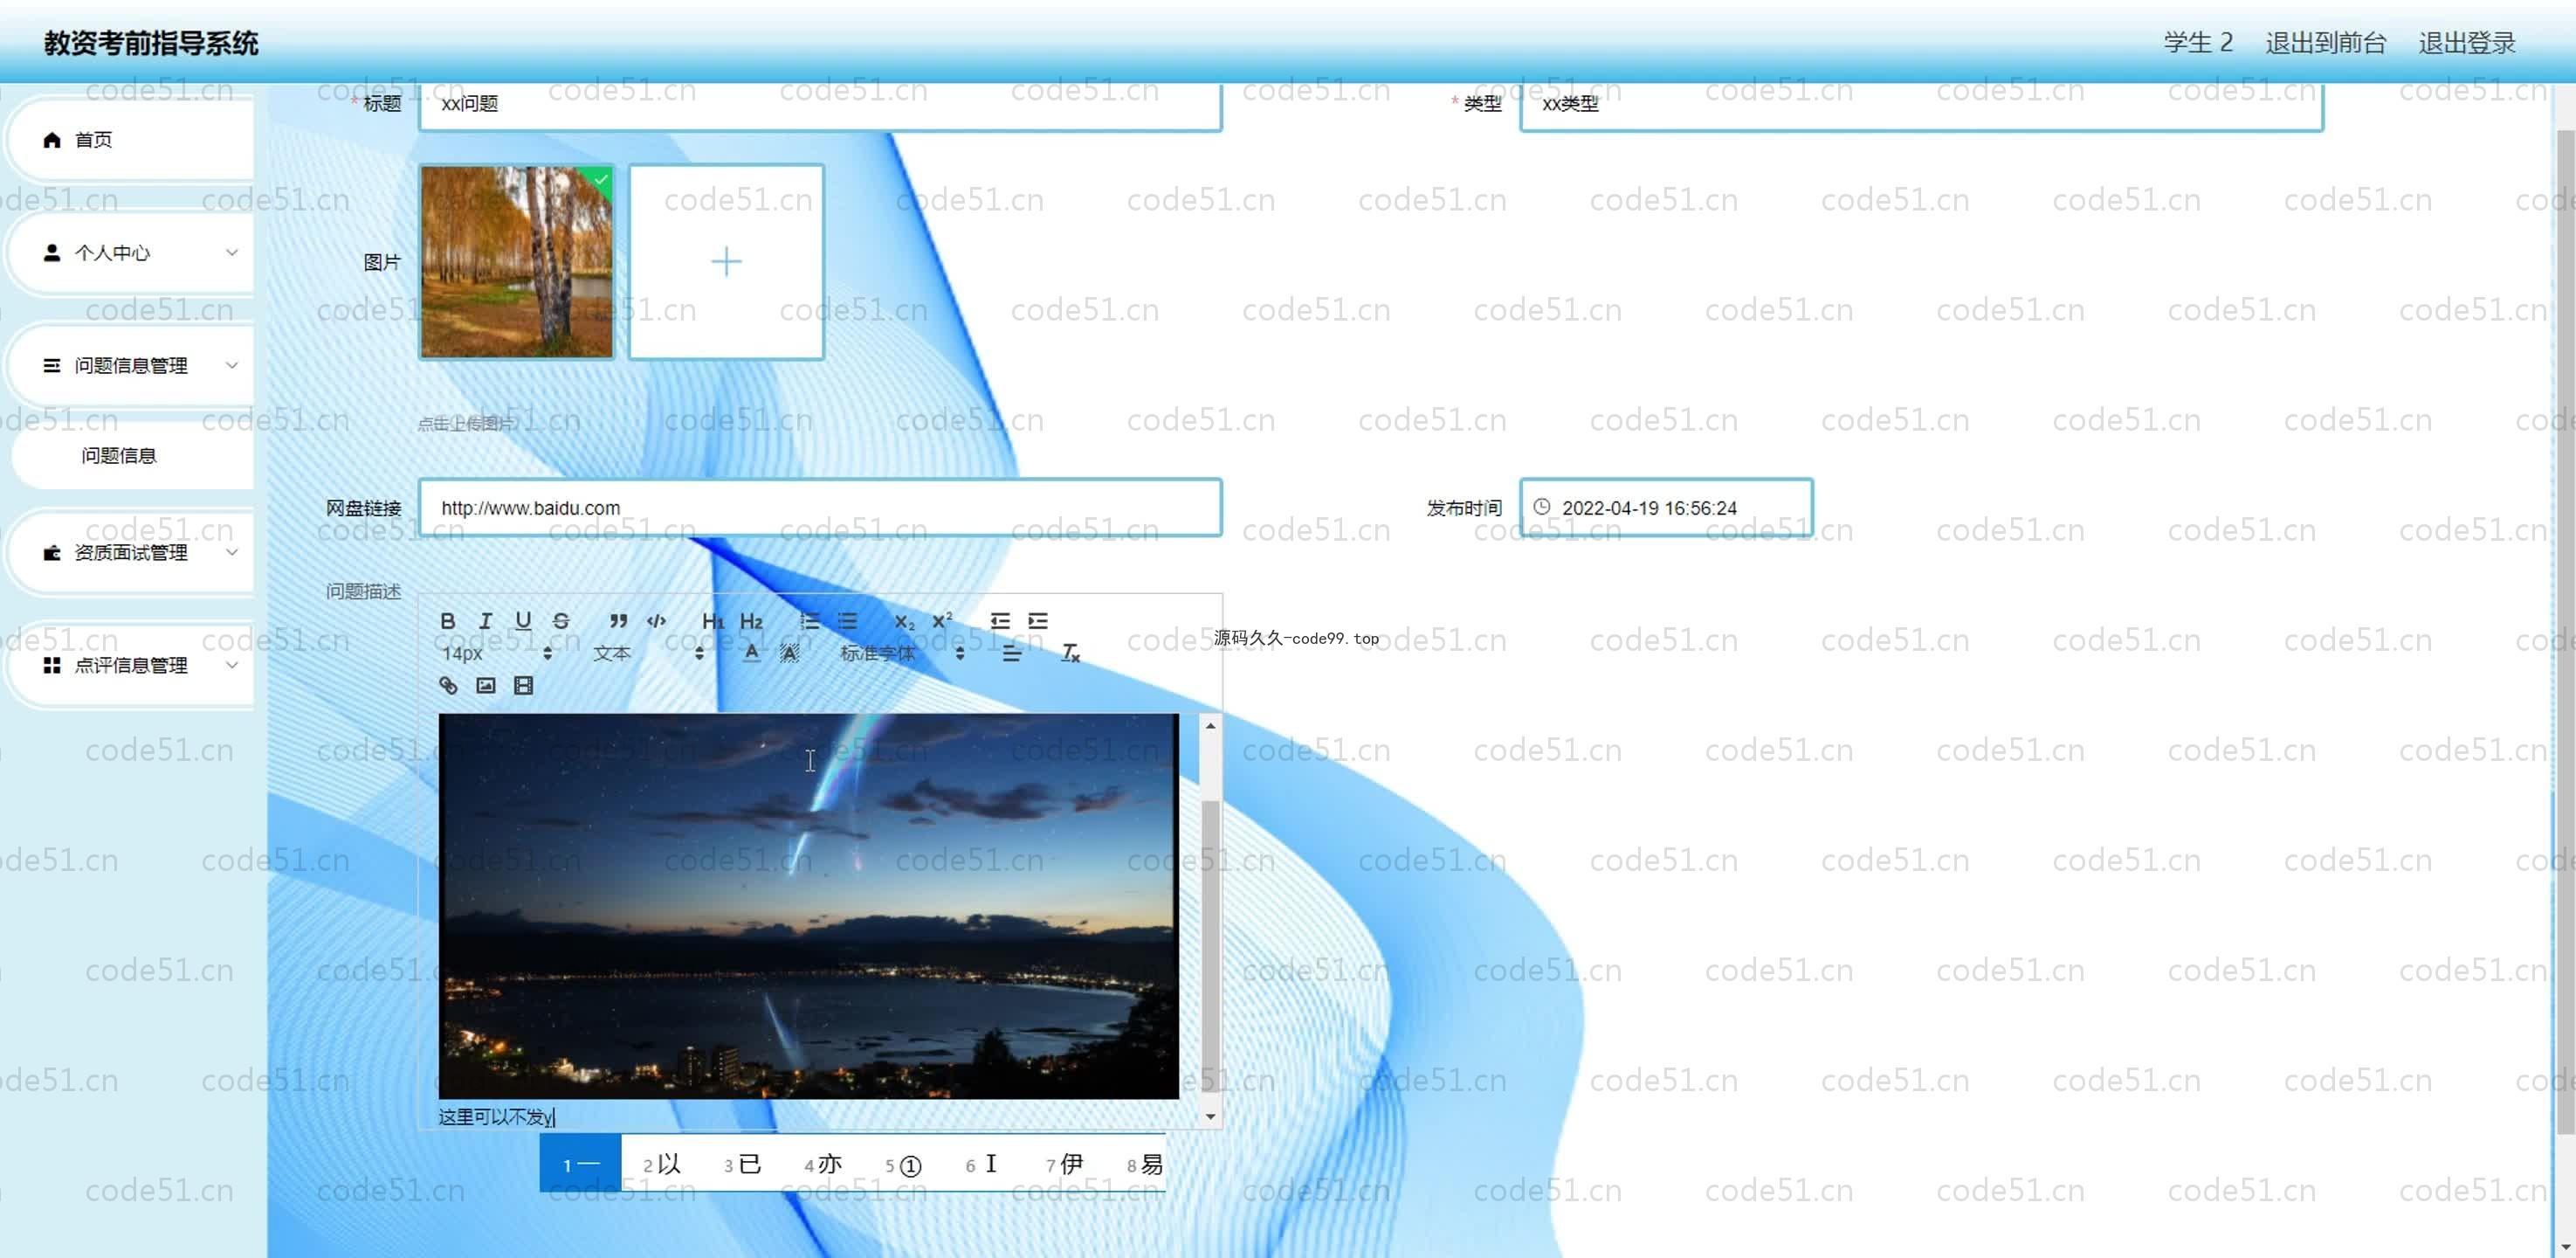This screenshot has width=2576, height=1258.
Task: Click the editor vertical scrollbar thumb
Action: (1210, 946)
